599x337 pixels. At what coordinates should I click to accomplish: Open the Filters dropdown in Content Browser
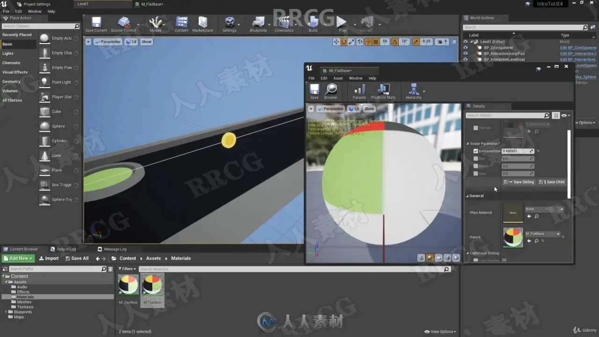click(x=127, y=269)
